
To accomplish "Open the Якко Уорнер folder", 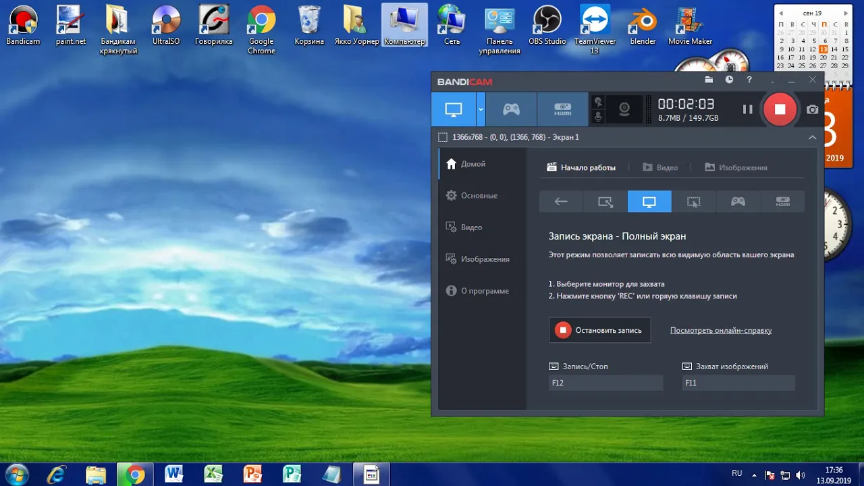I will 357,26.
